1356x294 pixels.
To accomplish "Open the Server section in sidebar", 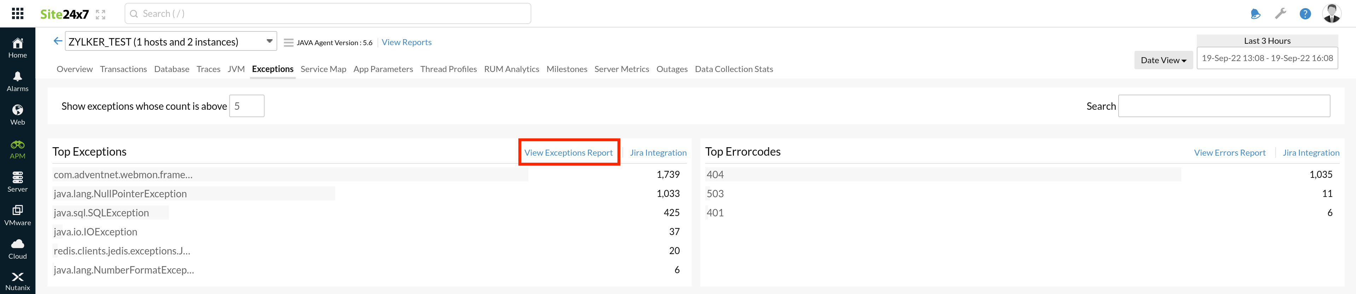I will [17, 182].
